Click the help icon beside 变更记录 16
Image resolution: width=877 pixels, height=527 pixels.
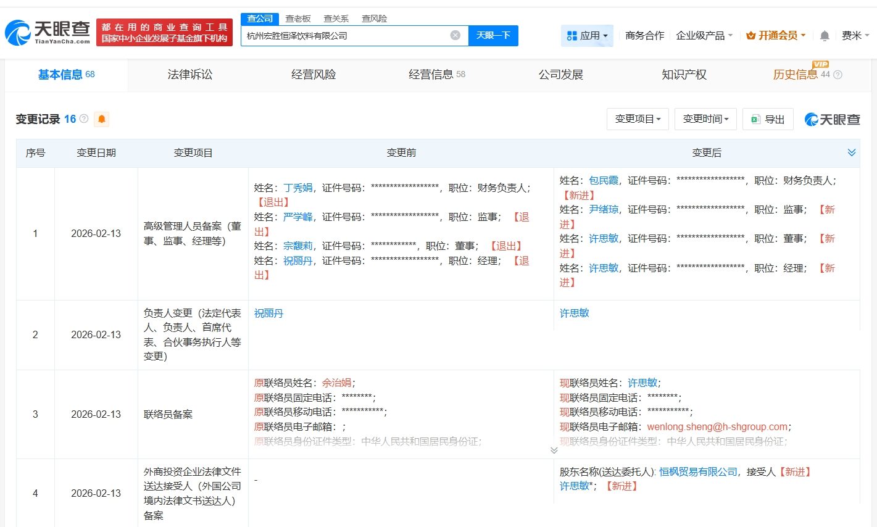(x=83, y=118)
